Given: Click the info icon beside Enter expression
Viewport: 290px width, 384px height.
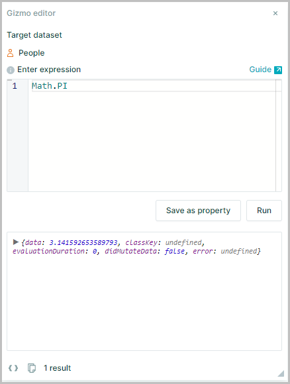Looking at the screenshot, I should click(x=11, y=70).
